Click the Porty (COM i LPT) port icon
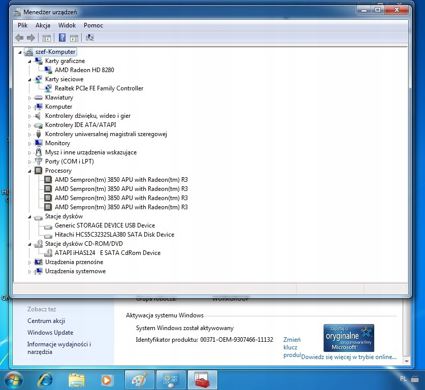Image resolution: width=425 pixels, height=390 pixels. 39,161
